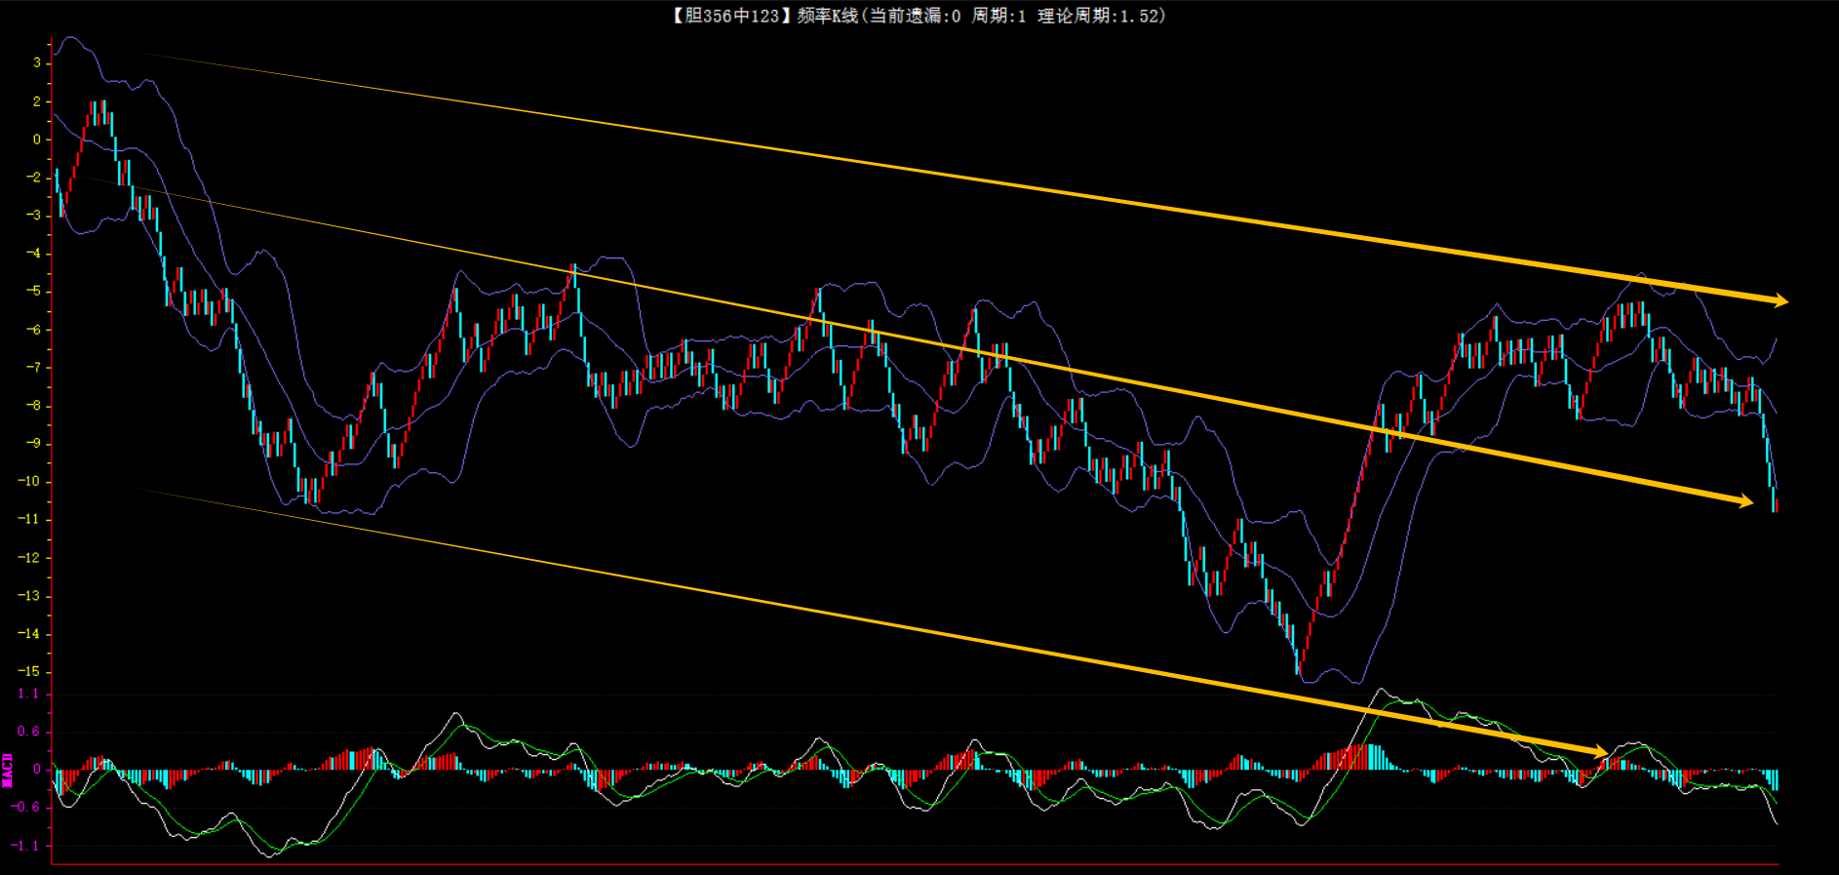The width and height of the screenshot is (1839, 875).
Task: Click the -1.1 label on the MACD axis
Action: point(26,846)
